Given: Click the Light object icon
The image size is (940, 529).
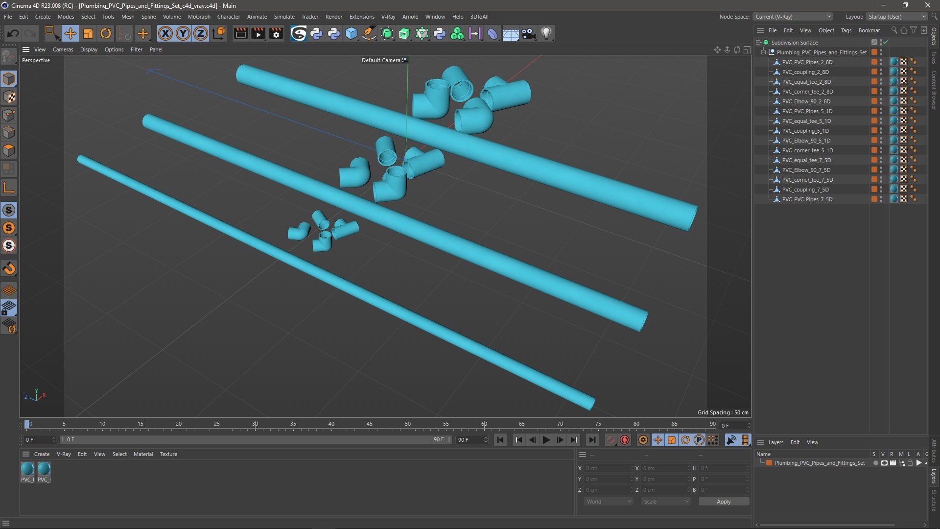Looking at the screenshot, I should click(546, 33).
